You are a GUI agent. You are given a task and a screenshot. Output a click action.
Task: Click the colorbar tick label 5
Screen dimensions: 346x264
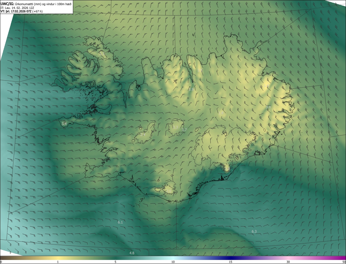(115, 262)
